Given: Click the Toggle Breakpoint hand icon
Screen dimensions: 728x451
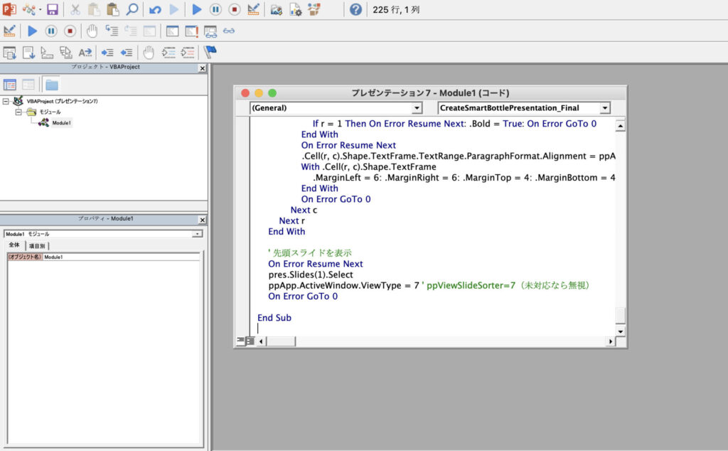Looking at the screenshot, I should (92, 31).
